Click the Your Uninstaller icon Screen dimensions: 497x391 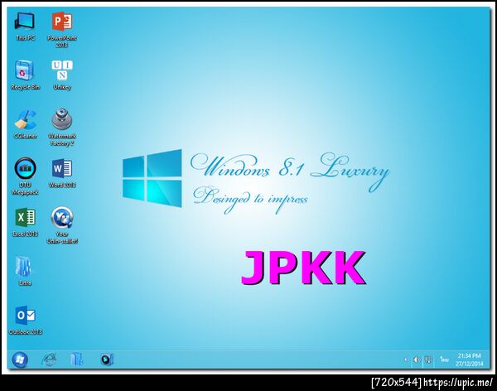(x=62, y=225)
